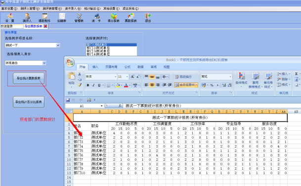Viewport: 301px width, 186px height.
Task: Open the 宋体 font name dropdown
Action: [x=115, y=76]
